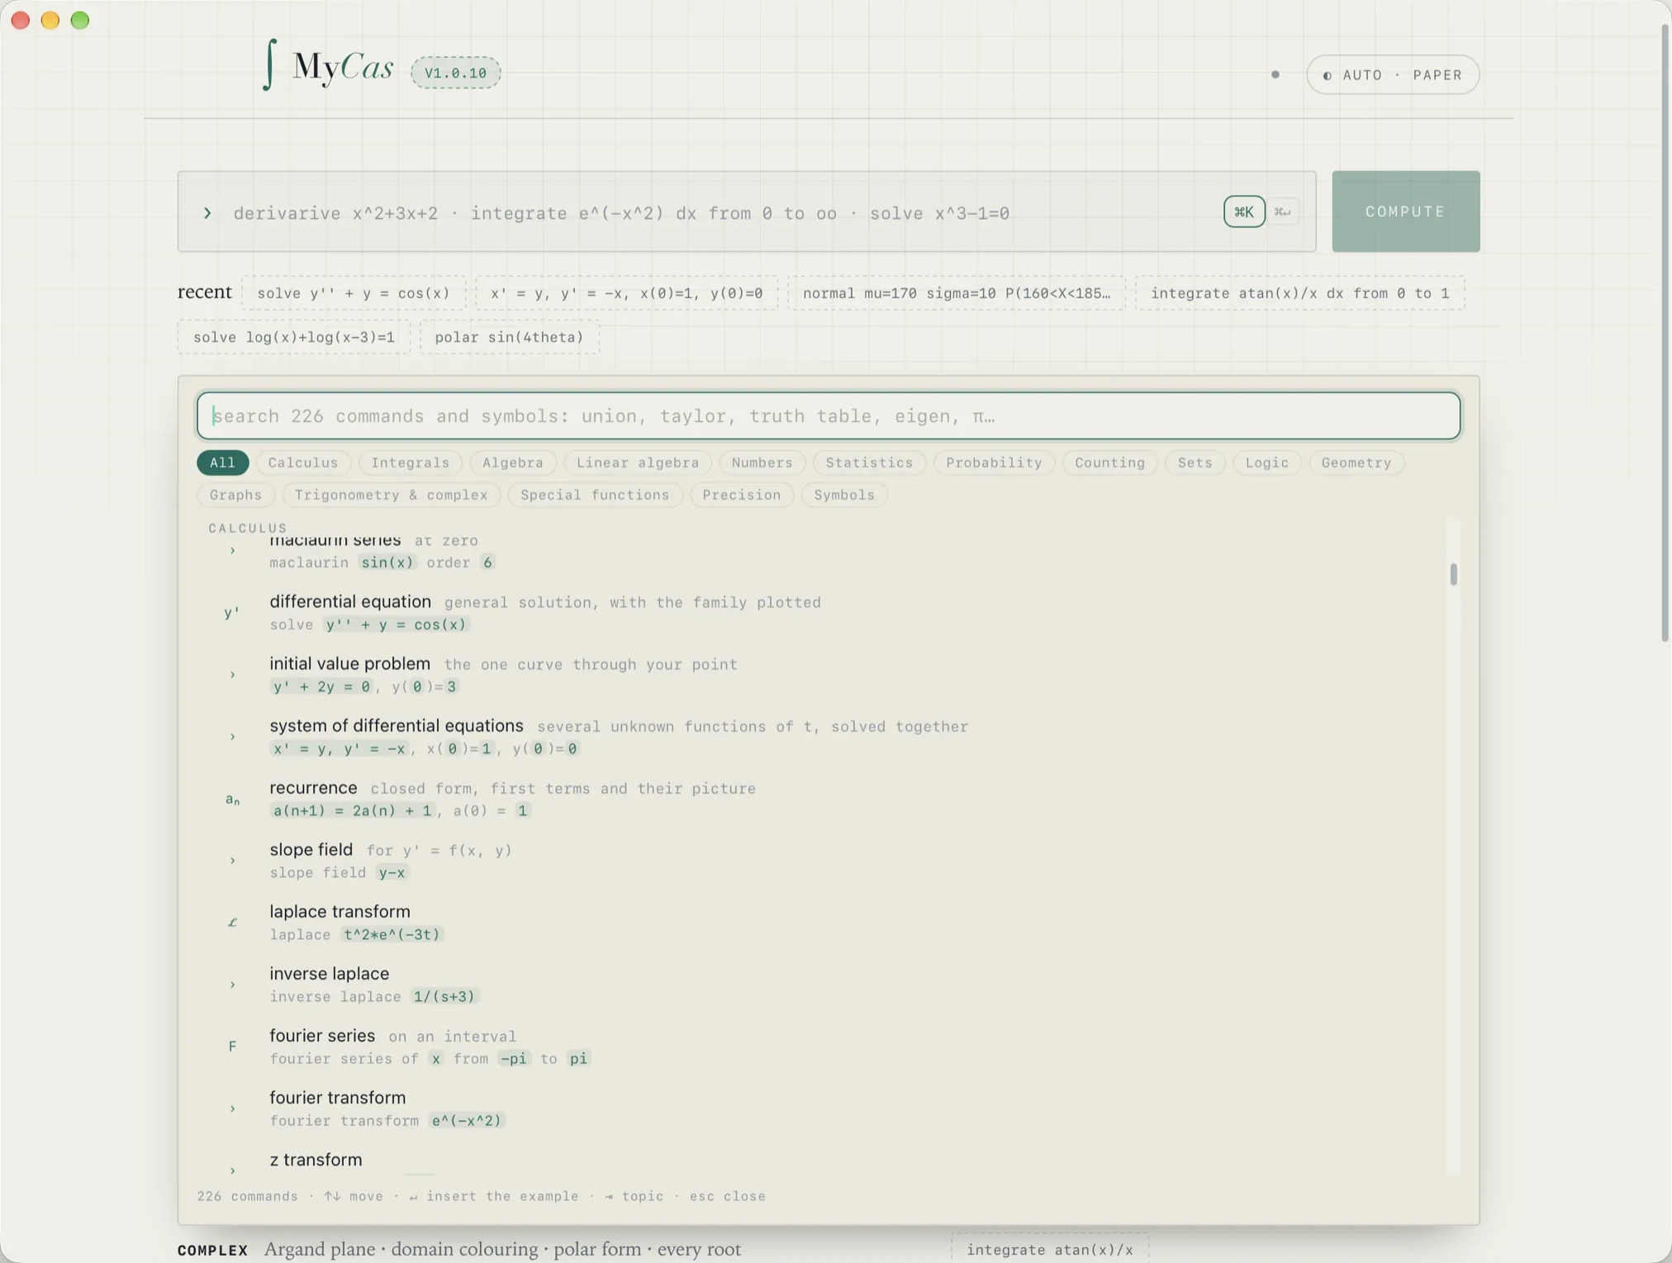Expand the slope field chevron

[x=232, y=861]
